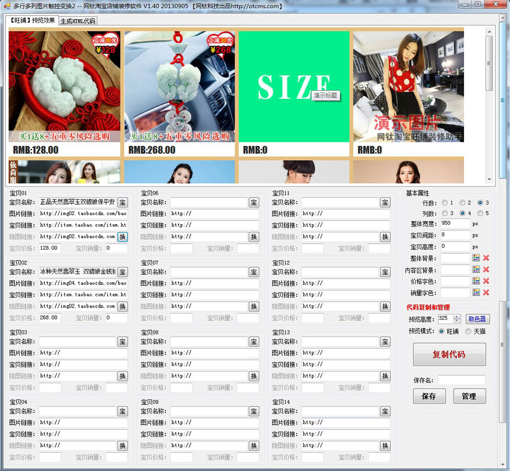Open color palette for 整体背景

click(476, 258)
